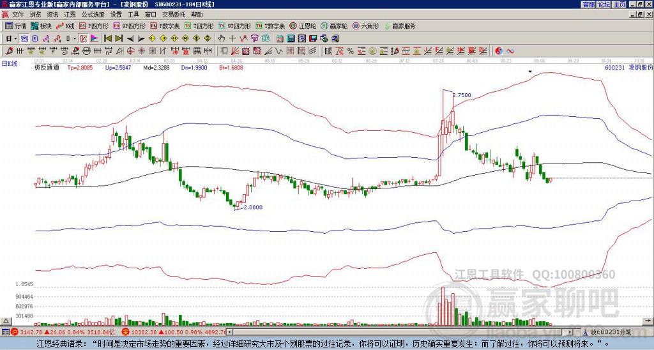Open the 帮助 menu
The image size is (654, 350).
pos(197,15)
